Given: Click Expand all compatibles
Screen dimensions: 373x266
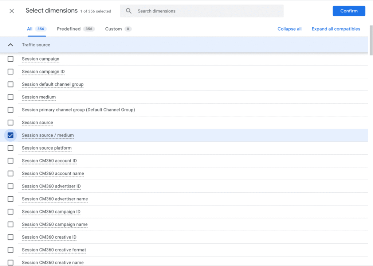Looking at the screenshot, I should (335, 29).
